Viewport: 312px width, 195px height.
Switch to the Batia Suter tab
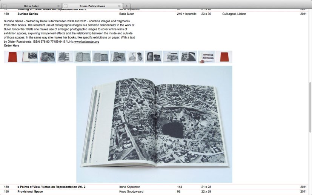click(31, 6)
